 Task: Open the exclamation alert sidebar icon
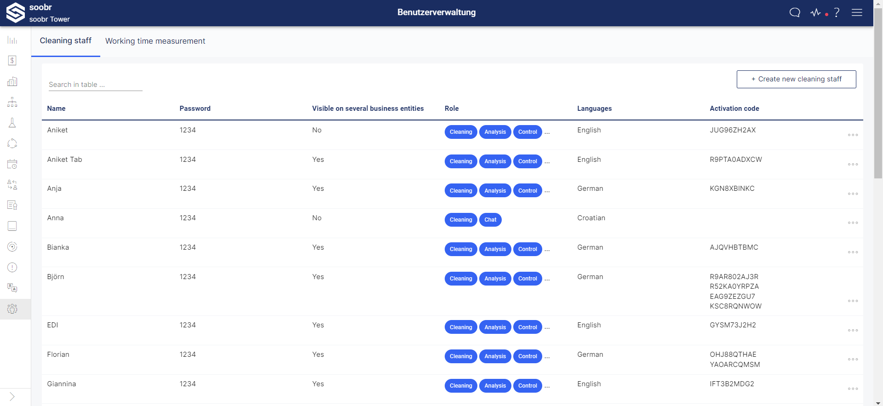click(12, 268)
